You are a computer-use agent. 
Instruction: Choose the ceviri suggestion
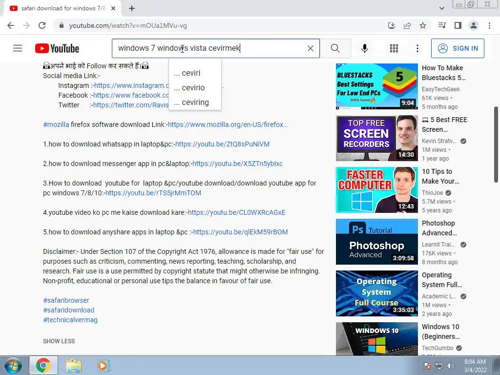coord(195,73)
